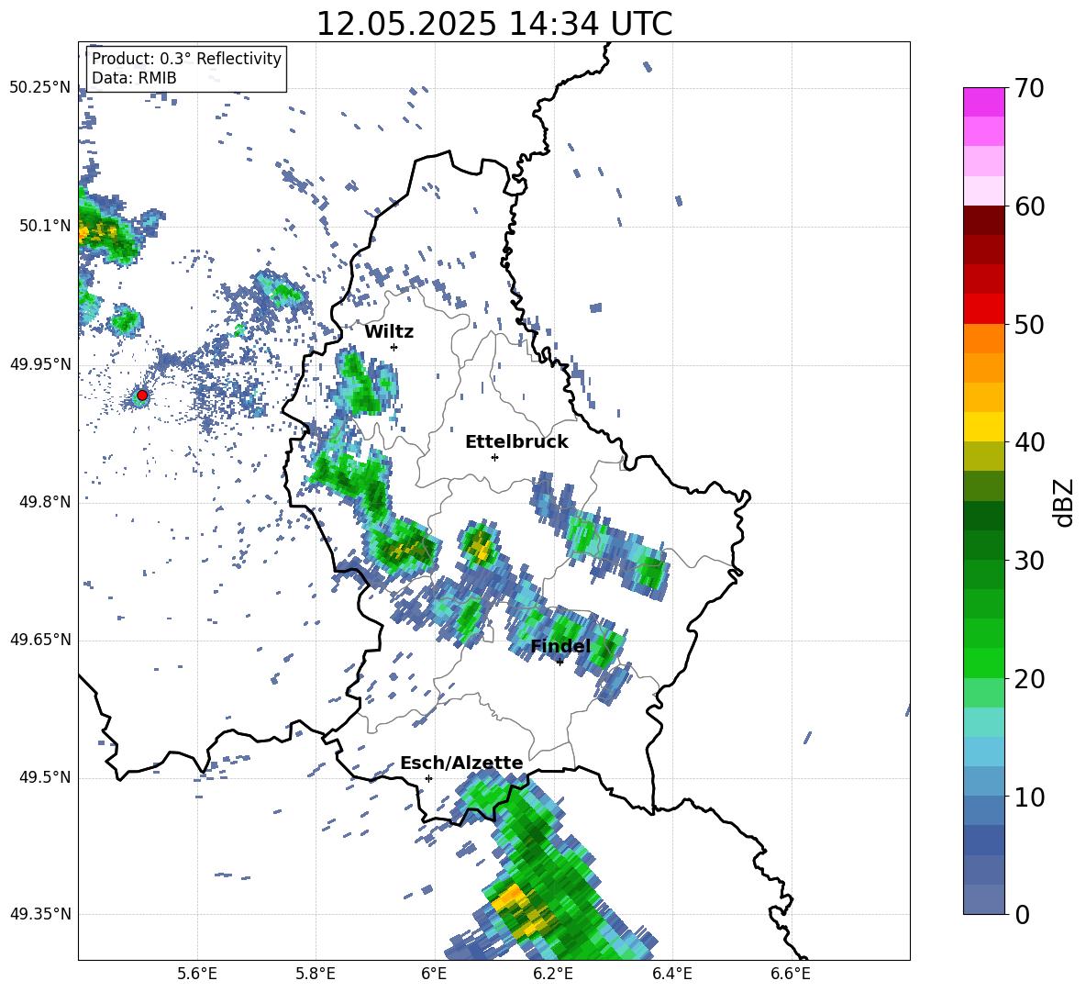Click the 50.25°N latitude label
Screen dimensions: 1086x992
[40, 88]
